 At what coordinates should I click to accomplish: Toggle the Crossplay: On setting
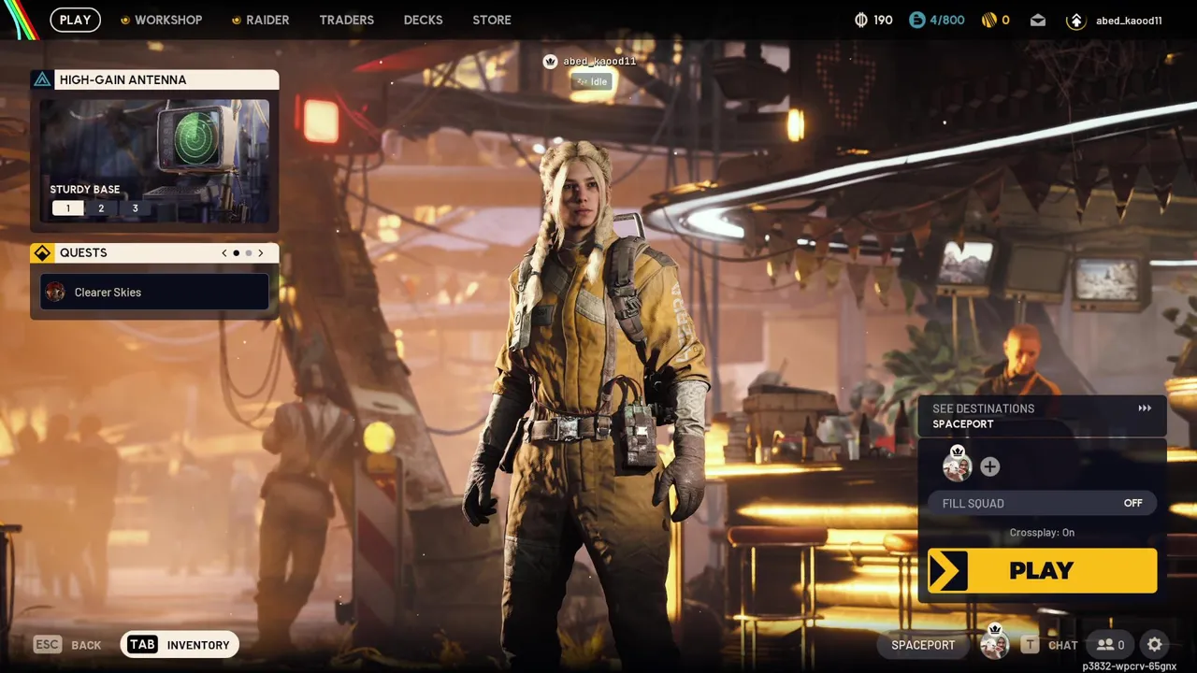tap(1042, 533)
